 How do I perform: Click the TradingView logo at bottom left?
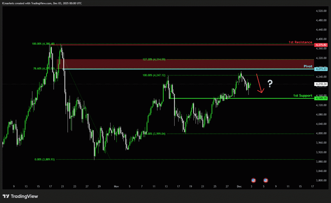[20, 196]
